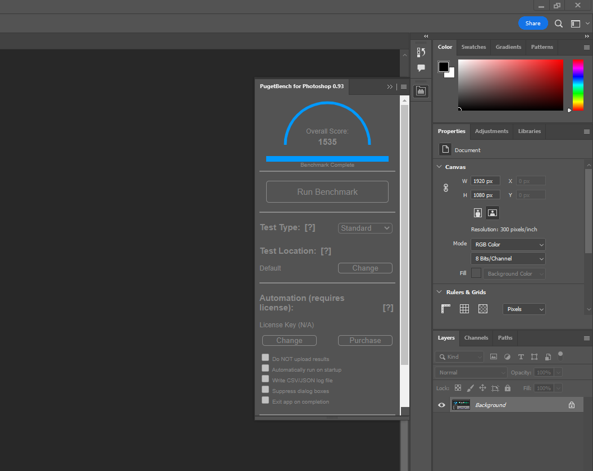Open the Test Type Standard dropdown

click(365, 228)
